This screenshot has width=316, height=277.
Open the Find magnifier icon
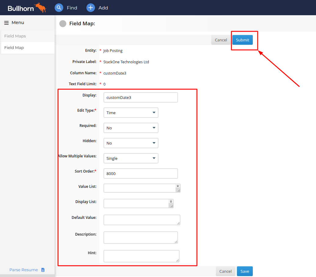pos(59,8)
